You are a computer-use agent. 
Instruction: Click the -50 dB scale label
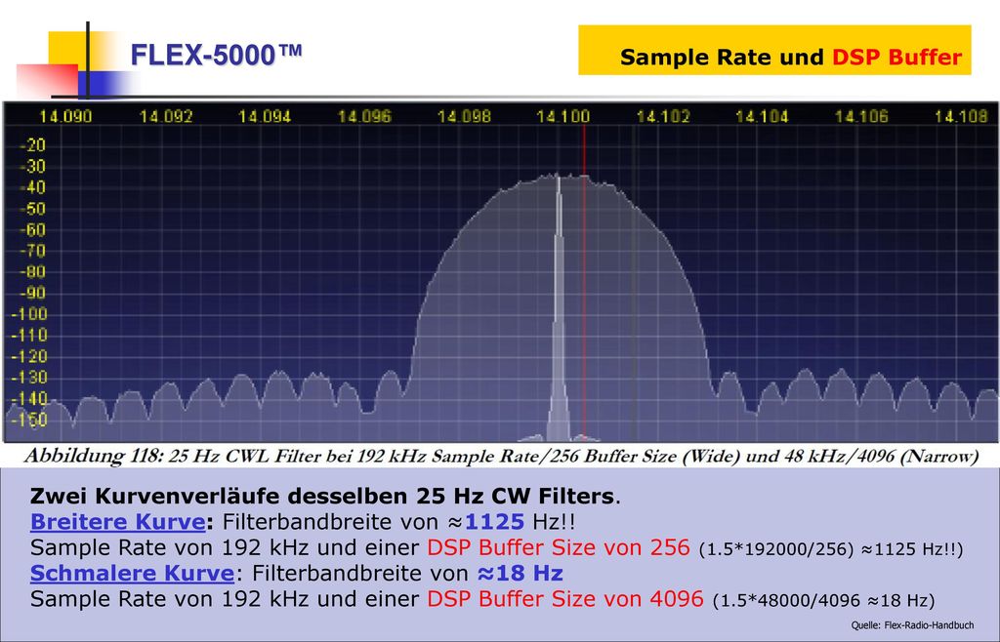pyautogui.click(x=32, y=209)
